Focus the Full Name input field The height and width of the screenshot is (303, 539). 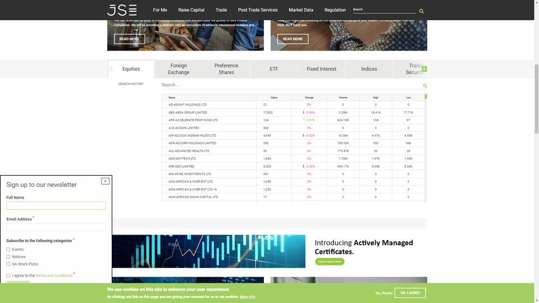[x=56, y=206]
